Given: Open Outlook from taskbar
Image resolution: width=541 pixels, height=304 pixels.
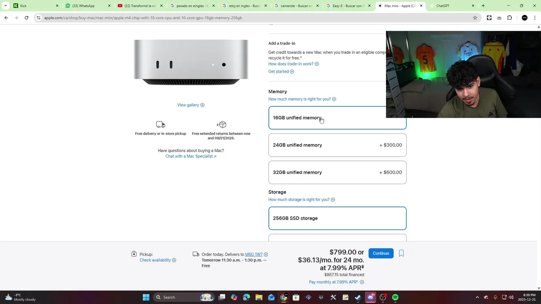Looking at the screenshot, I should pyautogui.click(x=271, y=297).
